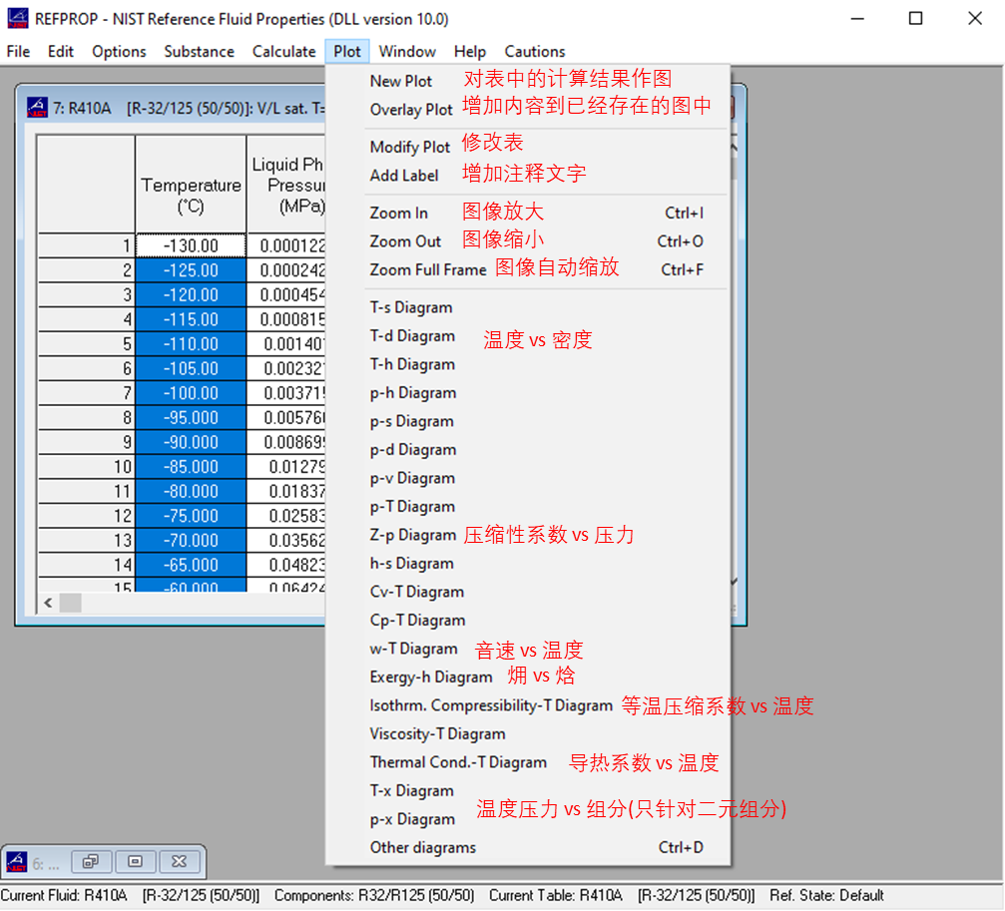Screen dimensions: 1005x911
Task: Open the Cautions menu
Action: pos(534,51)
